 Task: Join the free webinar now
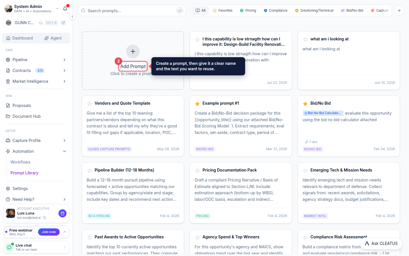[x=49, y=232]
